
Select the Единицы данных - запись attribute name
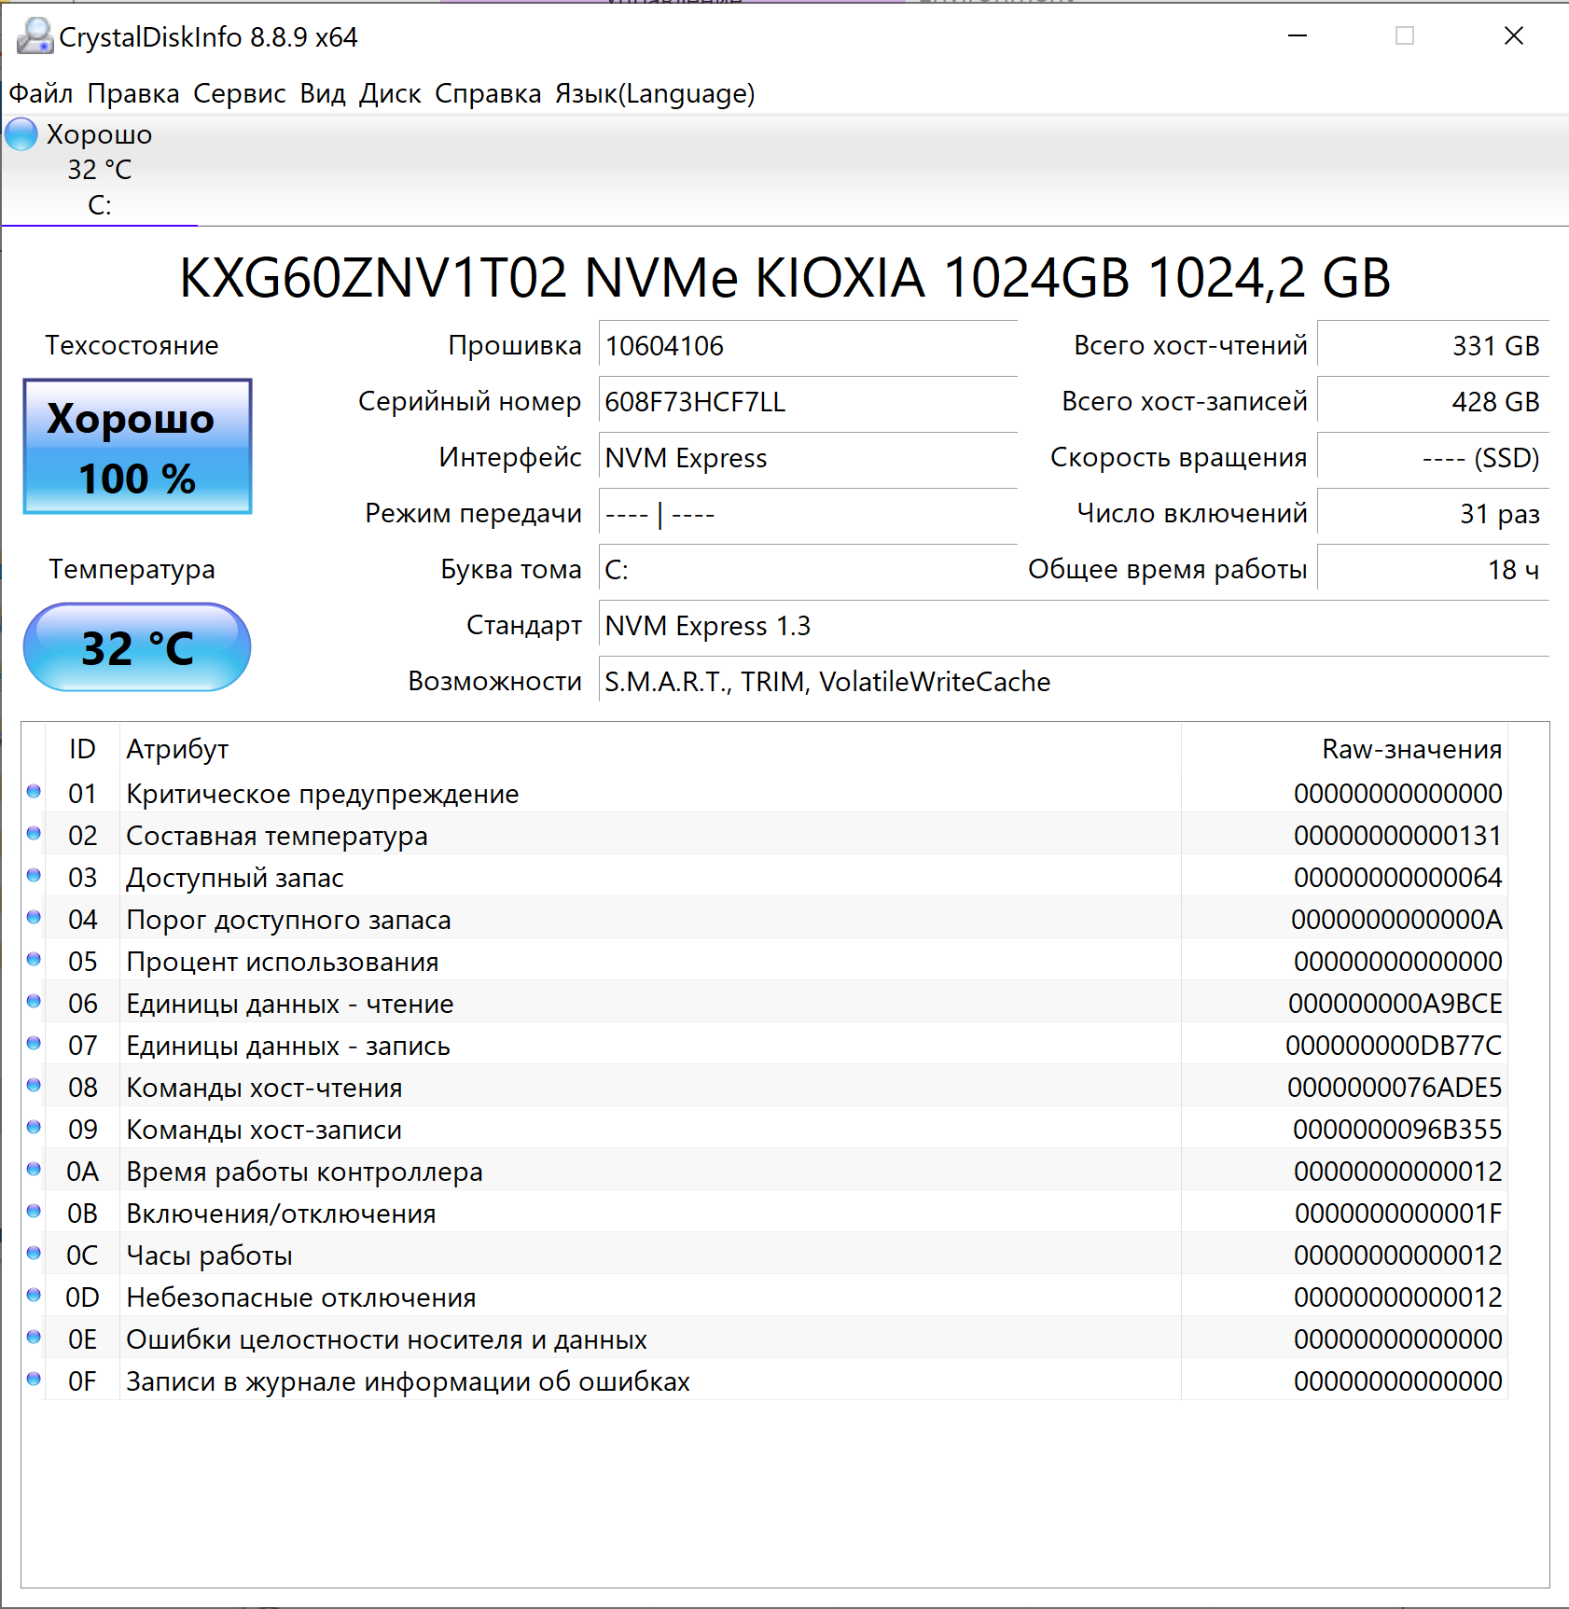coord(288,1046)
